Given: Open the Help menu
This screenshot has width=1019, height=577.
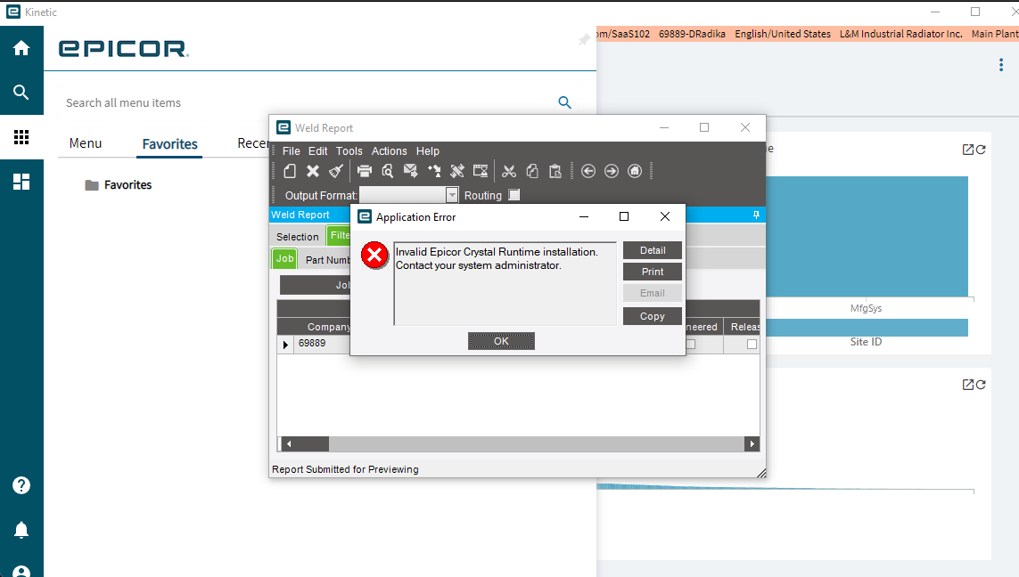Looking at the screenshot, I should tap(428, 151).
